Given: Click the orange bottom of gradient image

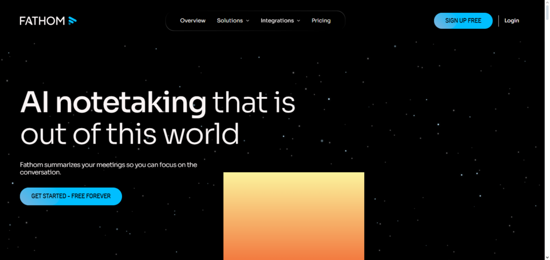Looking at the screenshot, I should coord(294,249).
